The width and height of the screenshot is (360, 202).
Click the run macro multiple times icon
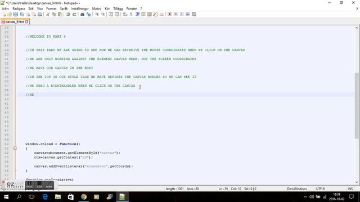tap(187, 14)
